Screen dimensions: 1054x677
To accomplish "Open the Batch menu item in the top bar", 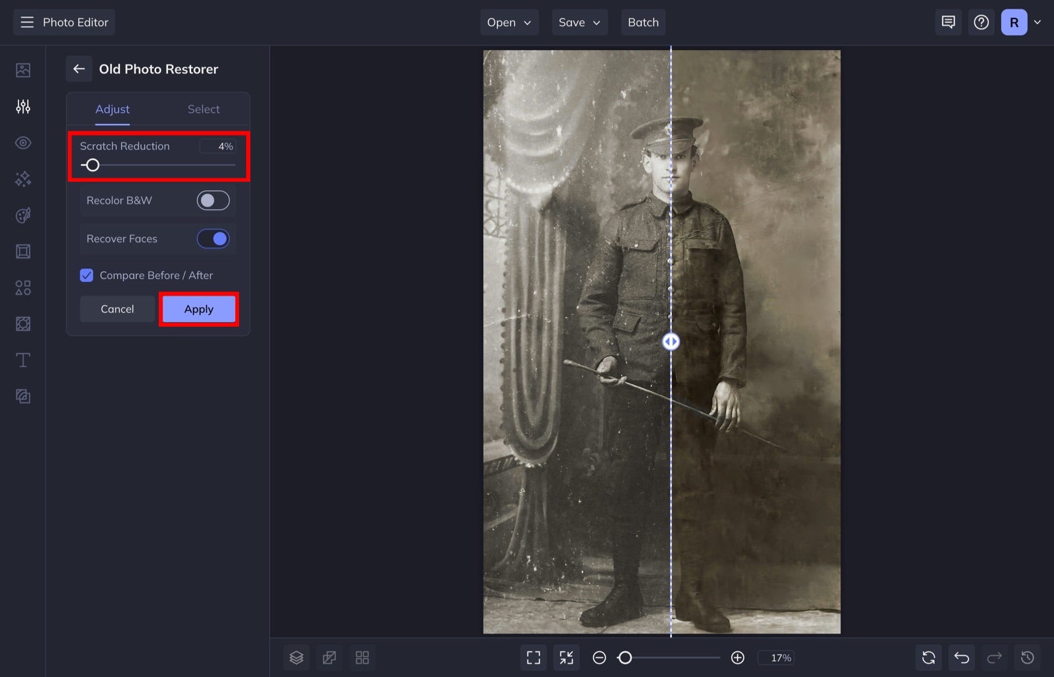I will pos(643,22).
